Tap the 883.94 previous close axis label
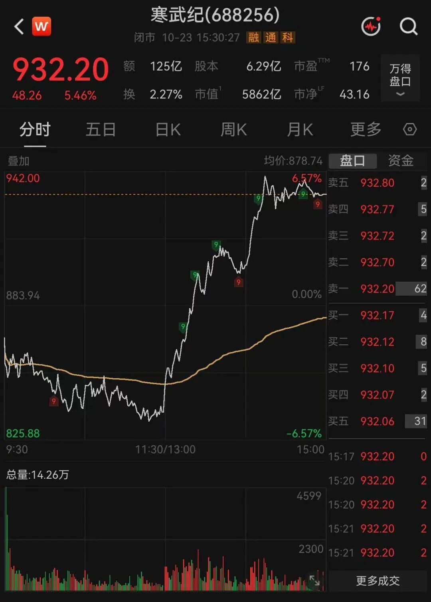 pyautogui.click(x=23, y=296)
